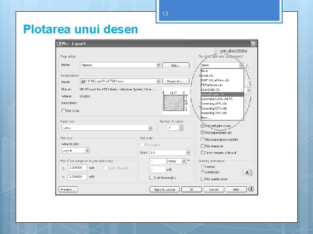Click the plot style table dropdown arrow
The image size is (313, 234).
click(241, 65)
